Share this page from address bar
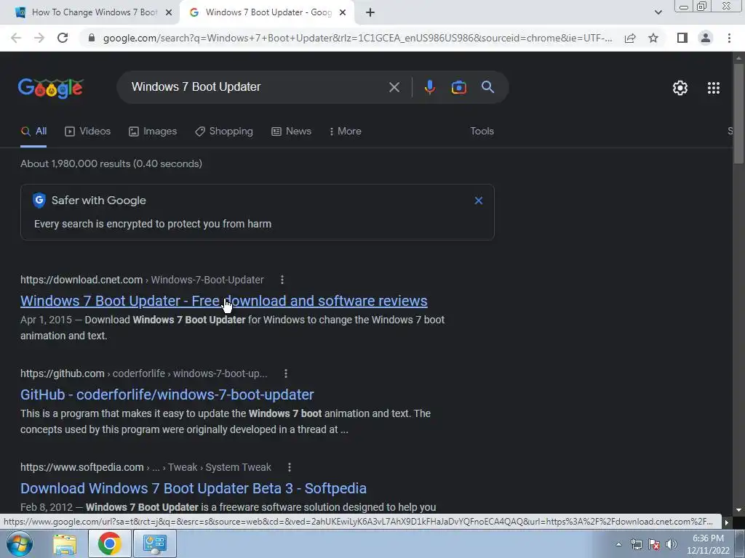Image resolution: width=745 pixels, height=558 pixels. (630, 38)
